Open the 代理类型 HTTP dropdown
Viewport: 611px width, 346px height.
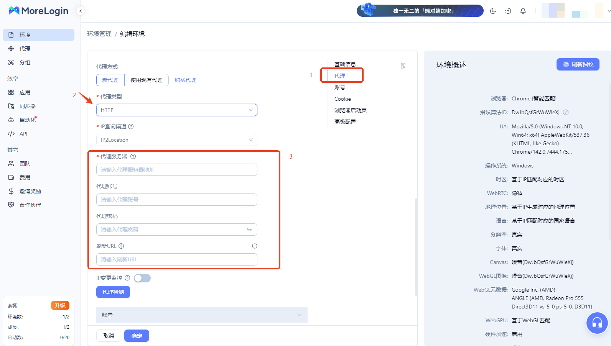(x=176, y=110)
